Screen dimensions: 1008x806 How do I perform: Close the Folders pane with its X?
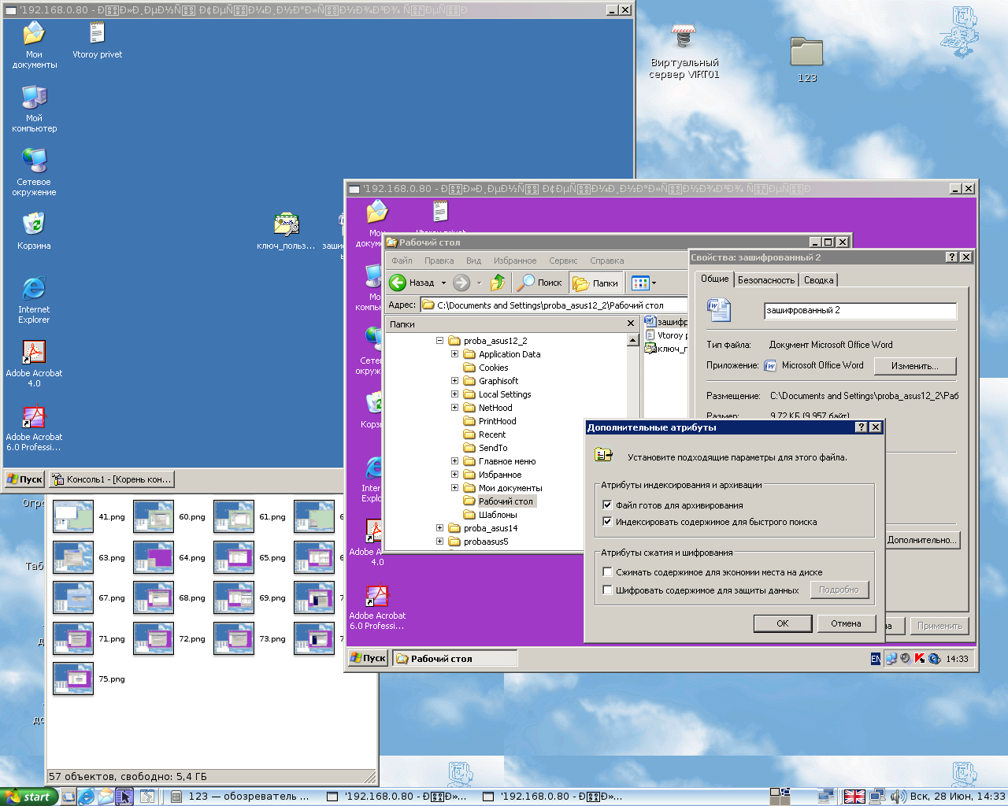click(630, 324)
